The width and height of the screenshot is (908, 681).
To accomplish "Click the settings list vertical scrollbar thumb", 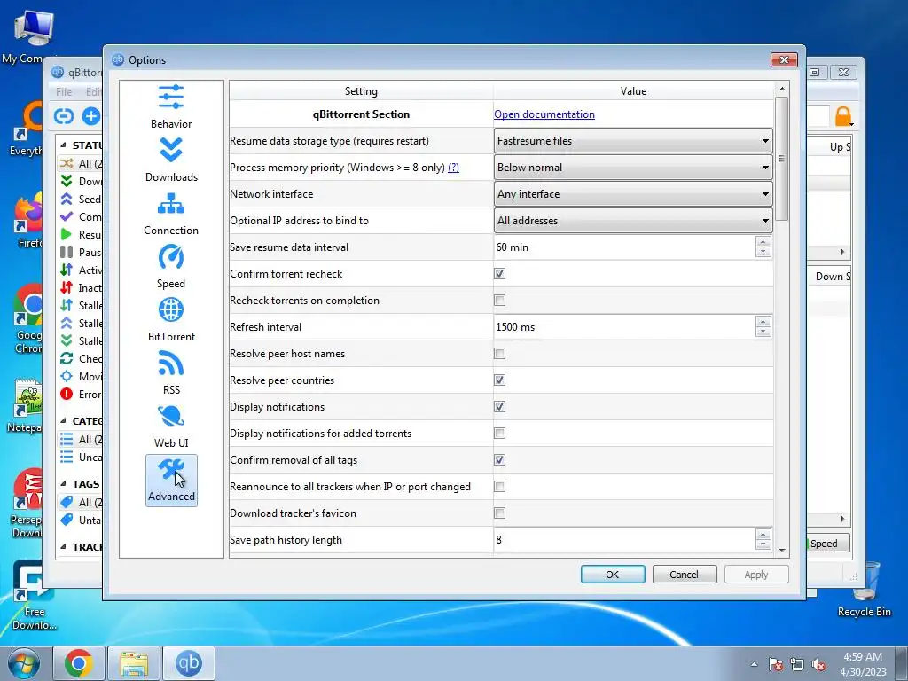I will coord(782,158).
